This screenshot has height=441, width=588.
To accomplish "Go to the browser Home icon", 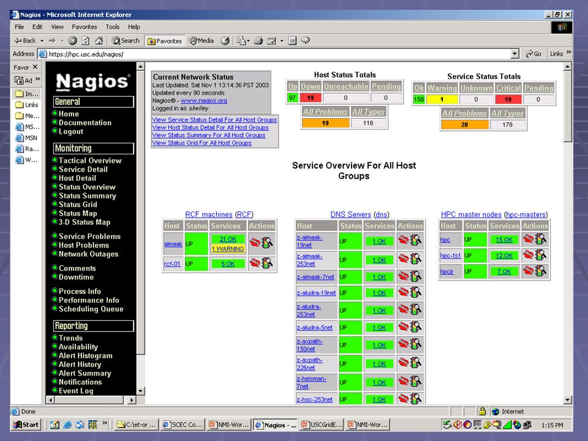I will [99, 40].
